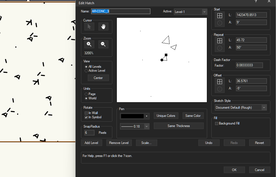This screenshot has height=177, width=276.
Task: Select Cartesian mode icon in Repeat section
Action: tap(220, 41)
